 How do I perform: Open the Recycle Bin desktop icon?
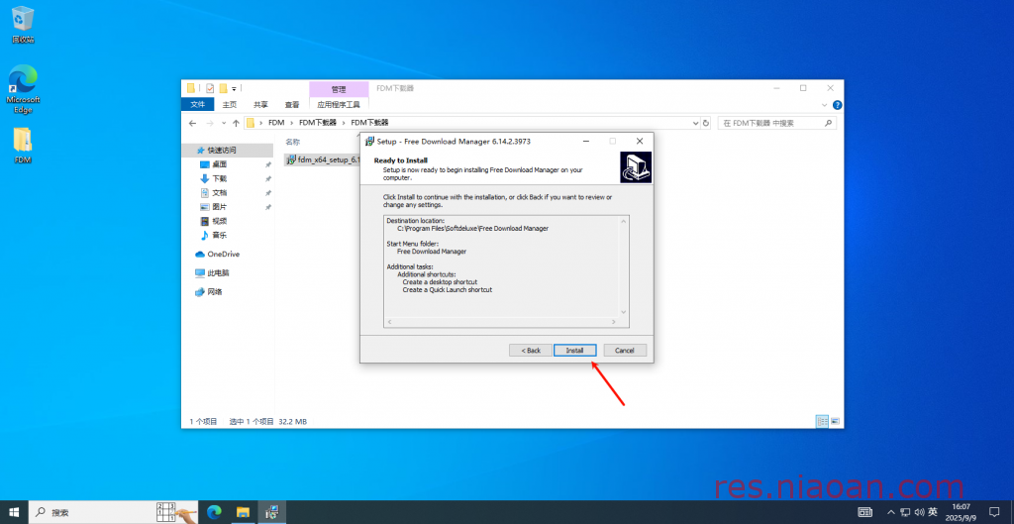click(x=23, y=25)
